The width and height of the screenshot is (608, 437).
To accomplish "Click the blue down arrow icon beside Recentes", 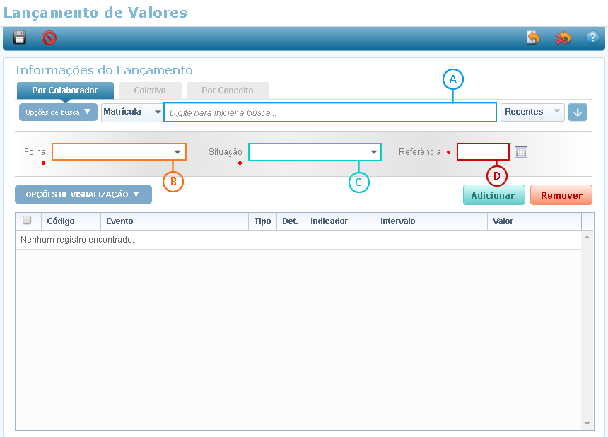I will [x=578, y=112].
